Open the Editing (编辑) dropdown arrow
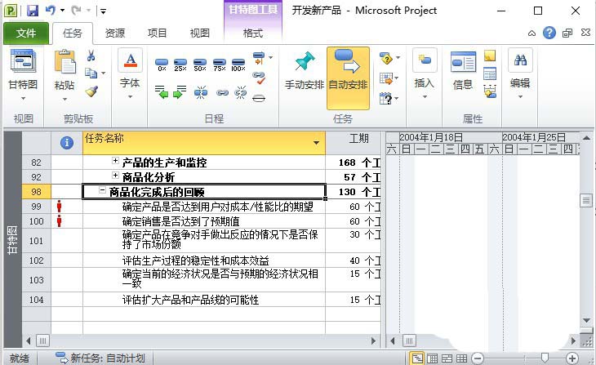The image size is (596, 365). point(520,97)
